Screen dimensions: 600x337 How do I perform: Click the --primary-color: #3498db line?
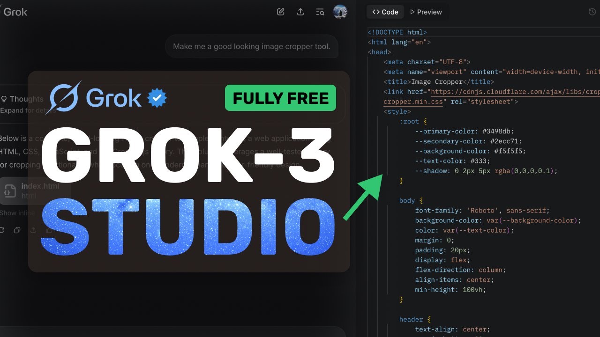click(464, 131)
